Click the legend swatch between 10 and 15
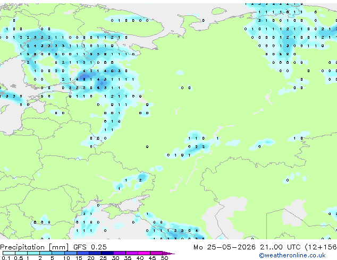The height and width of the screenshot is (260, 337). pyautogui.click(x=70, y=253)
